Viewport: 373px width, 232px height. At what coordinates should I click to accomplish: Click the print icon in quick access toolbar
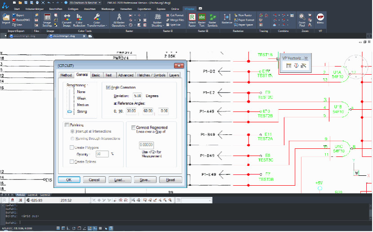point(37,3)
